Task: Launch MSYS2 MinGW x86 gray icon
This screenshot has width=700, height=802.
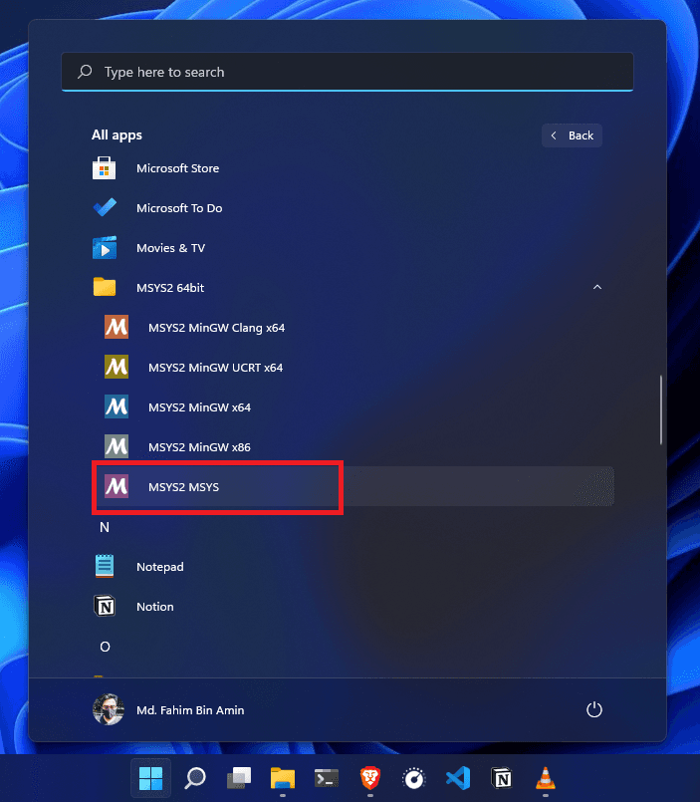Action: (117, 446)
